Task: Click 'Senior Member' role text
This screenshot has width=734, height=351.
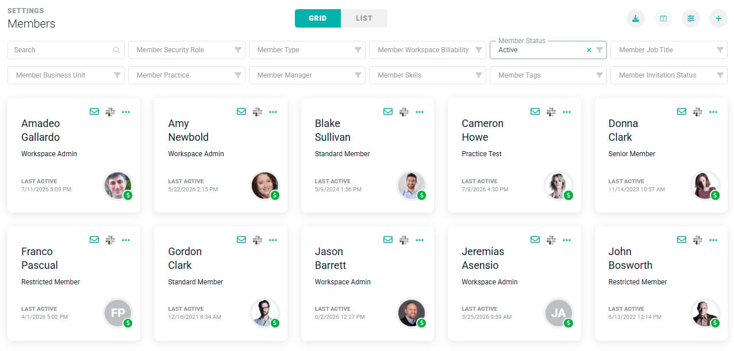Action: [632, 154]
